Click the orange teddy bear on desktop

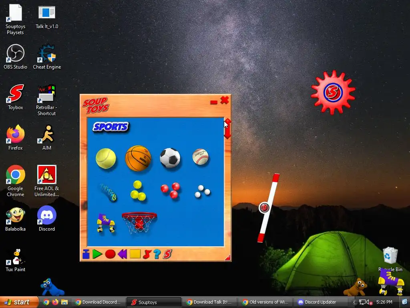tap(356, 287)
